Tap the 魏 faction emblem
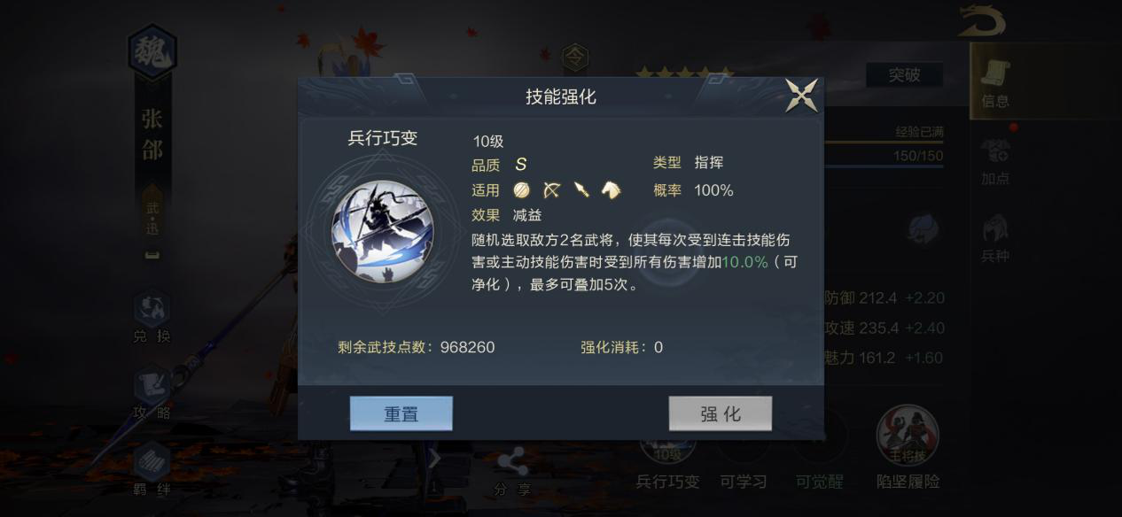Viewport: 1122px width, 517px height. 152,52
